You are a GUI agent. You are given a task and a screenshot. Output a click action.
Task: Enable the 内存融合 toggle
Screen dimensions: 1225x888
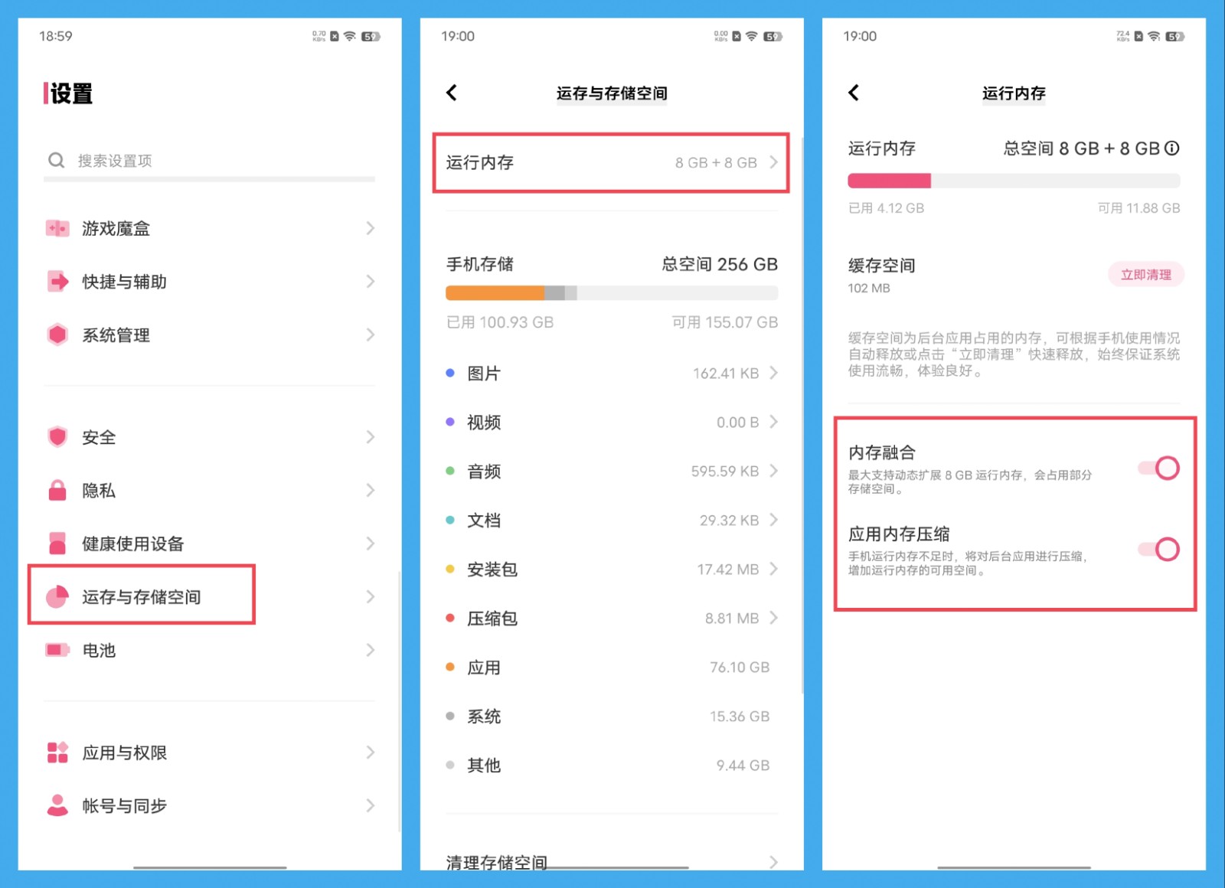(x=1158, y=468)
